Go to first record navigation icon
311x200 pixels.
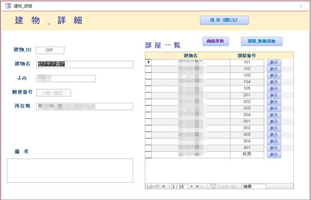point(163,187)
